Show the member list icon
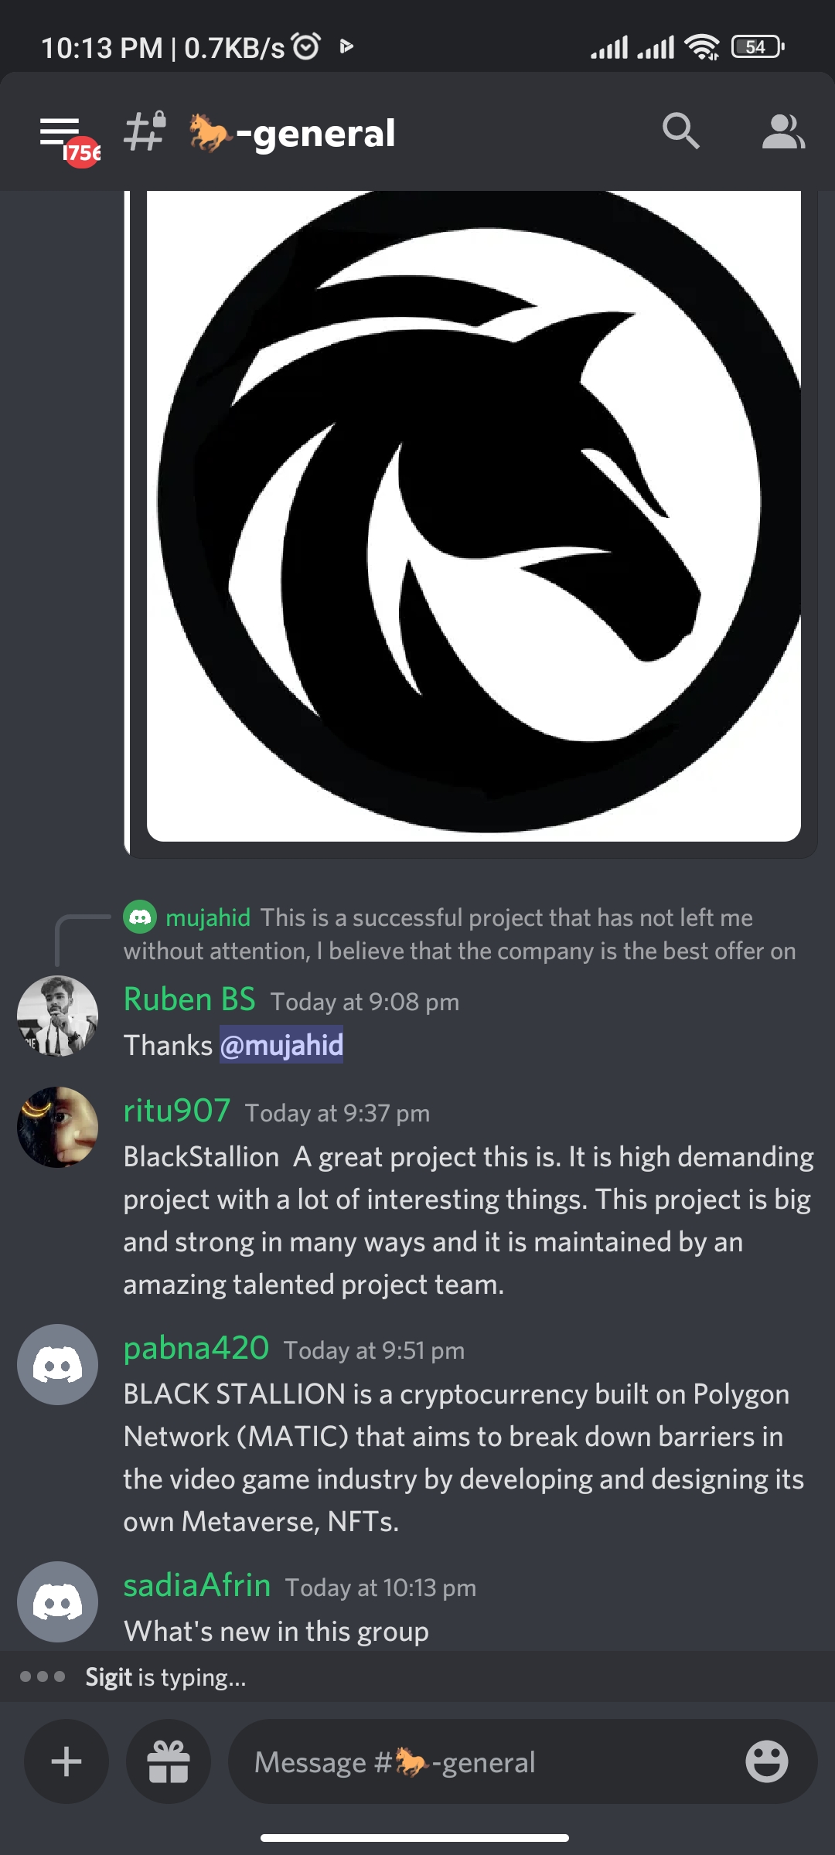Viewport: 835px width, 1855px height. pyautogui.click(x=783, y=131)
